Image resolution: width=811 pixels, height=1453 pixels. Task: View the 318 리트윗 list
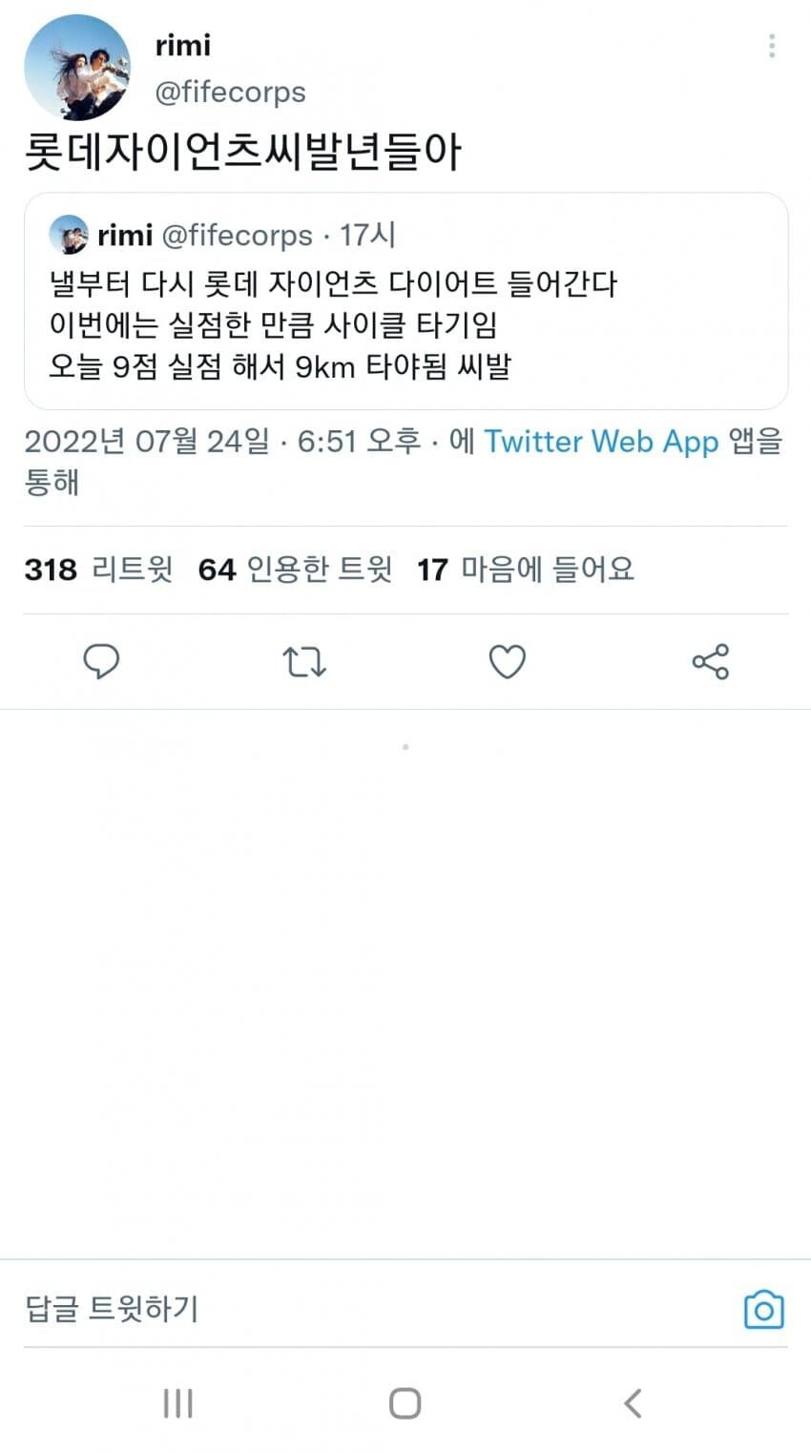99,570
